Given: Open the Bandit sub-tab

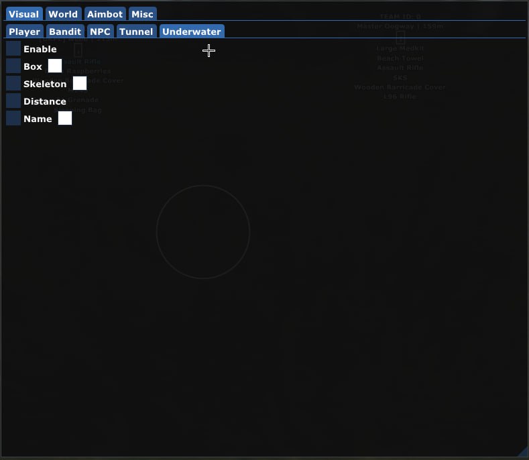Looking at the screenshot, I should tap(65, 32).
